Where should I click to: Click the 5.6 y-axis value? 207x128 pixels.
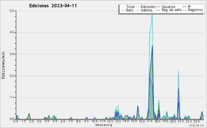12,11
